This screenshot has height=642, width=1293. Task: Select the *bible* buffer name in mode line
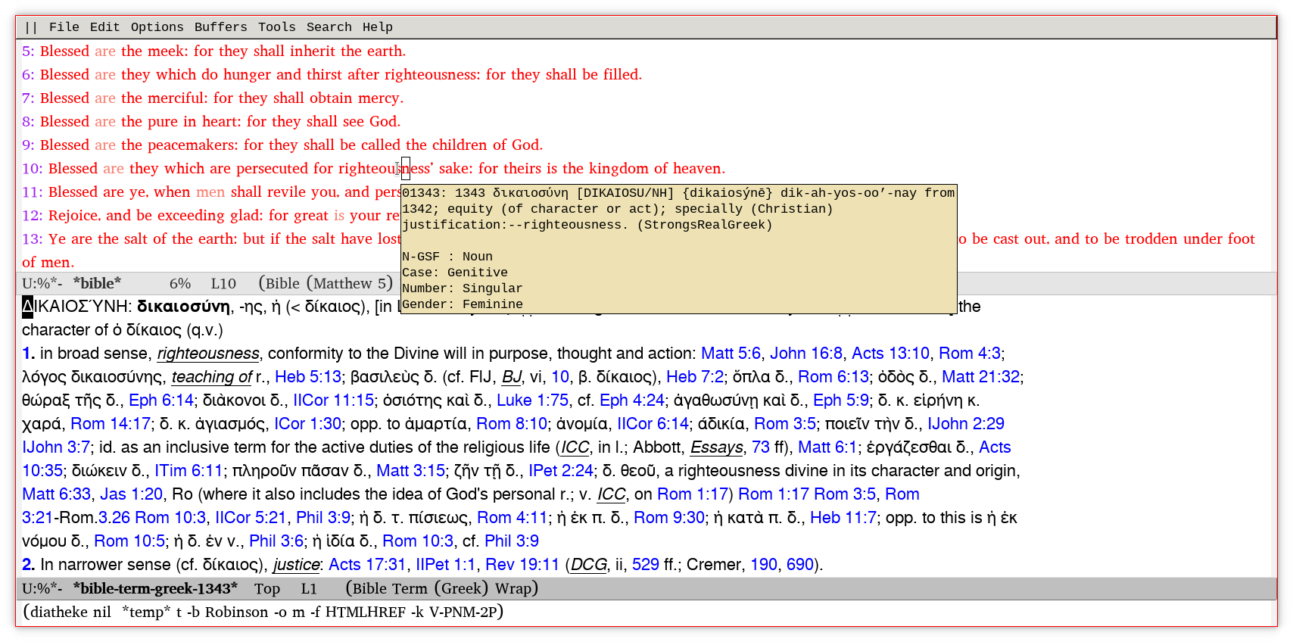(x=97, y=284)
